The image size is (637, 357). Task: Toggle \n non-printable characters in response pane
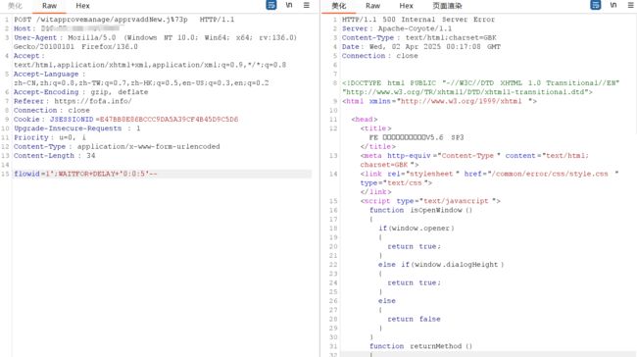coord(613,5)
